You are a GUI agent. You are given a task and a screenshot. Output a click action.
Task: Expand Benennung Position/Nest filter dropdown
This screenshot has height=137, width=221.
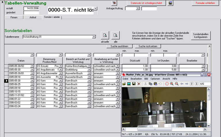click(x=61, y=55)
